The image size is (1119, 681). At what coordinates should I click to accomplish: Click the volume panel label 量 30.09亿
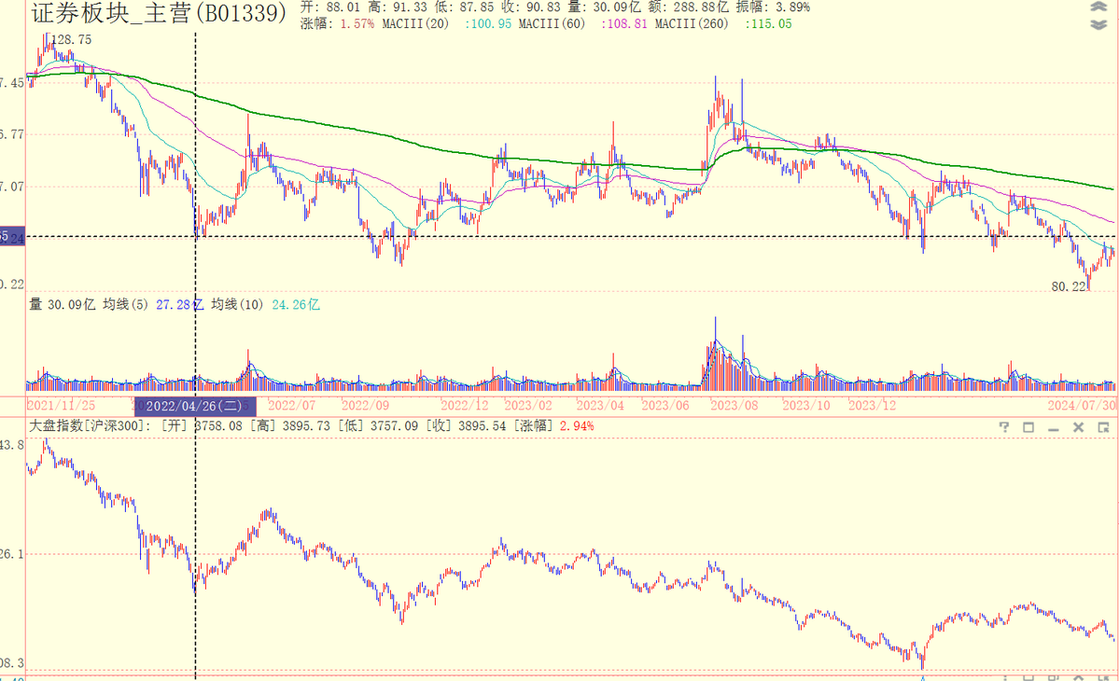(63, 304)
